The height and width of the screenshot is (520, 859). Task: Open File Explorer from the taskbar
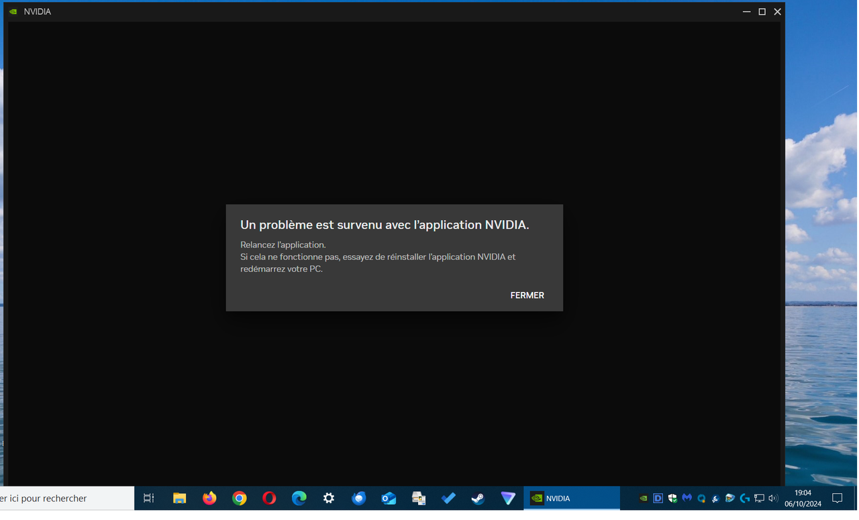pos(179,498)
